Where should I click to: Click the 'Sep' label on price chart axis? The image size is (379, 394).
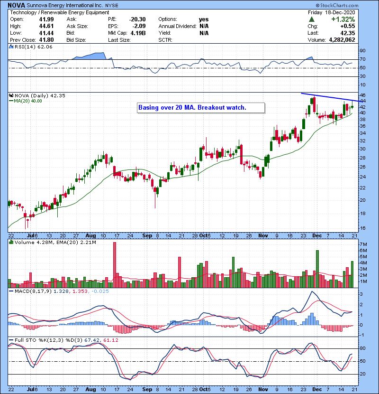click(x=147, y=236)
